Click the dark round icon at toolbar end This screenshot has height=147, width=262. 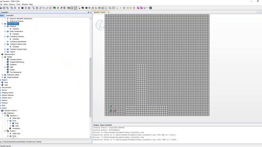tap(151, 8)
